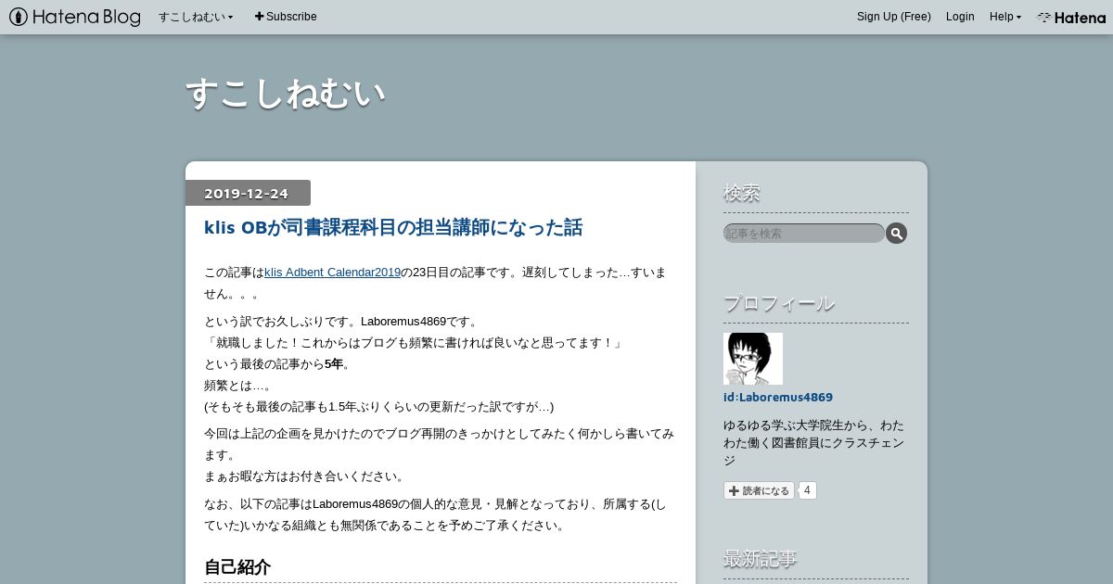Expand the Help dropdown menu

[1005, 17]
